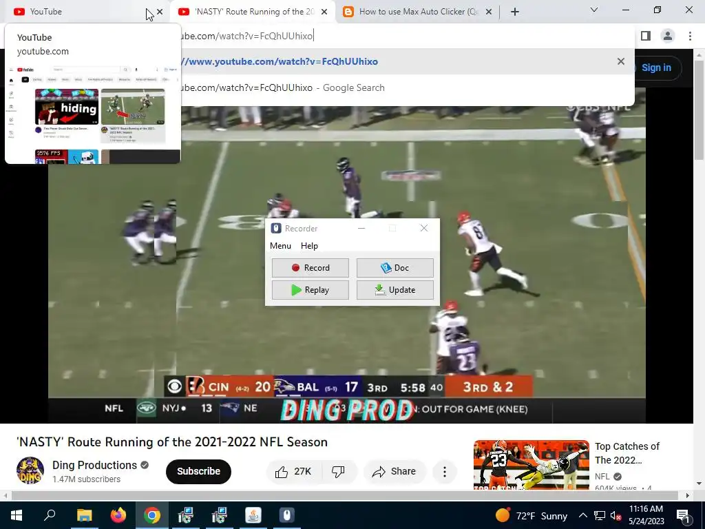The width and height of the screenshot is (705, 529).
Task: Open Ding Productions channel avatar
Action: 30,470
